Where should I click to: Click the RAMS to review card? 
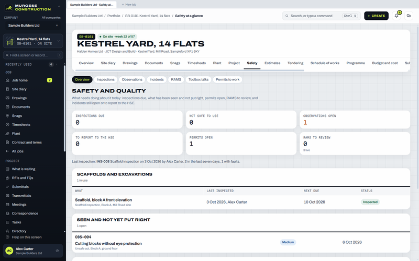(x=355, y=144)
